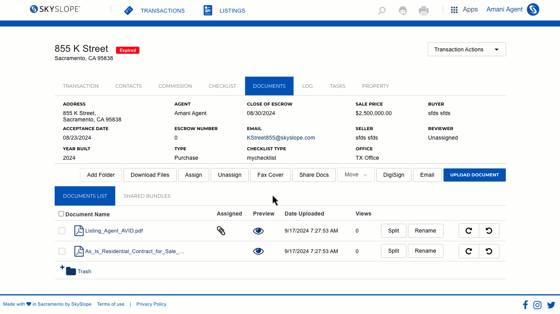This screenshot has width=560, height=314.
Task: Open the Listing_Agent_AVID.pdf file link
Action: click(x=114, y=231)
